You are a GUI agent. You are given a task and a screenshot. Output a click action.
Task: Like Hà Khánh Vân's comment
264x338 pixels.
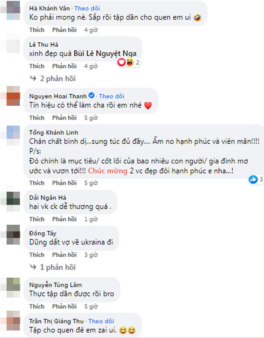pos(37,30)
